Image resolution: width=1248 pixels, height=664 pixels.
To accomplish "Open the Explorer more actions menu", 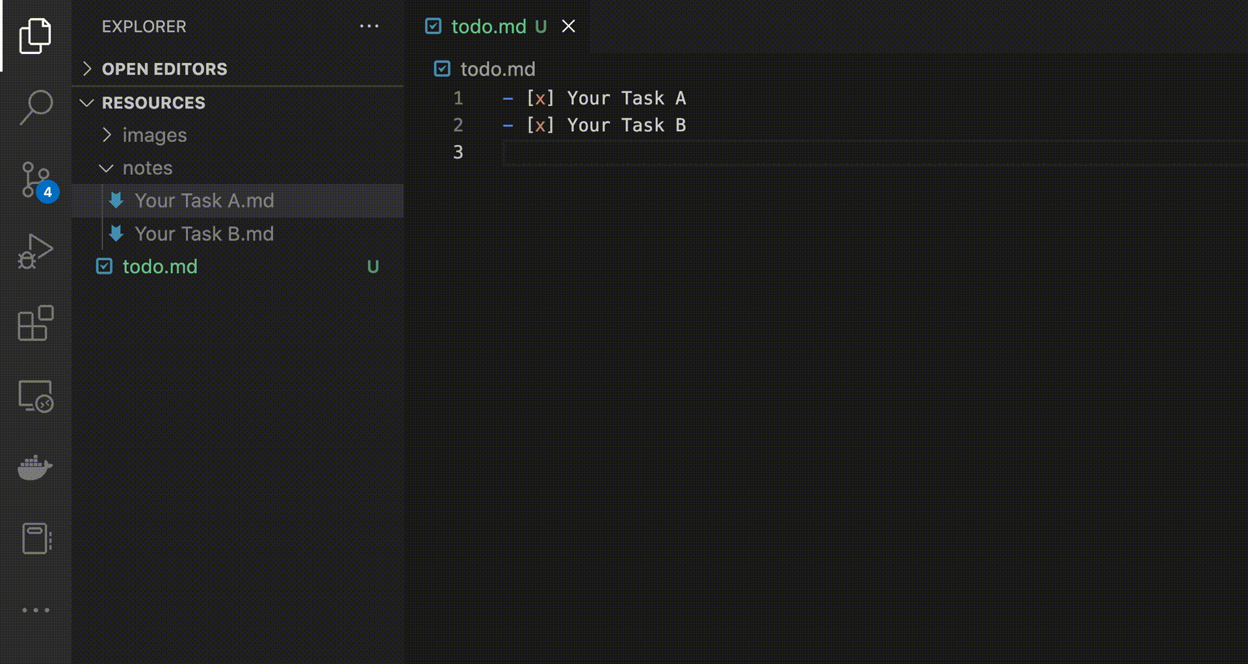I will click(x=369, y=26).
